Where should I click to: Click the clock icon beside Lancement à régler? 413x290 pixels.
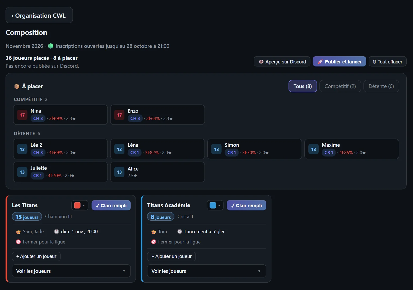tap(180, 232)
